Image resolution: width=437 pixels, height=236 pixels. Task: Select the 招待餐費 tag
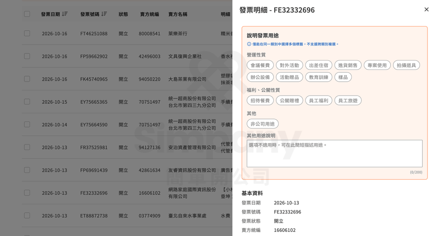click(260, 101)
